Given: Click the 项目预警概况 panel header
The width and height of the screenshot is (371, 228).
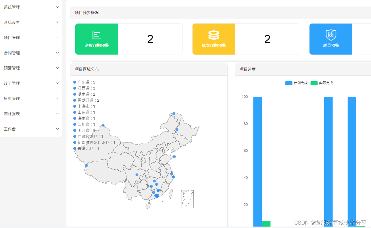Looking at the screenshot, I should coord(221,13).
